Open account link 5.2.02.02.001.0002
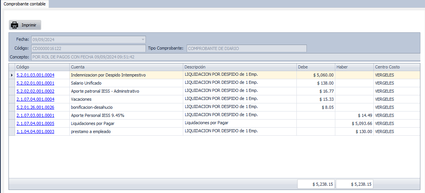 point(35,91)
